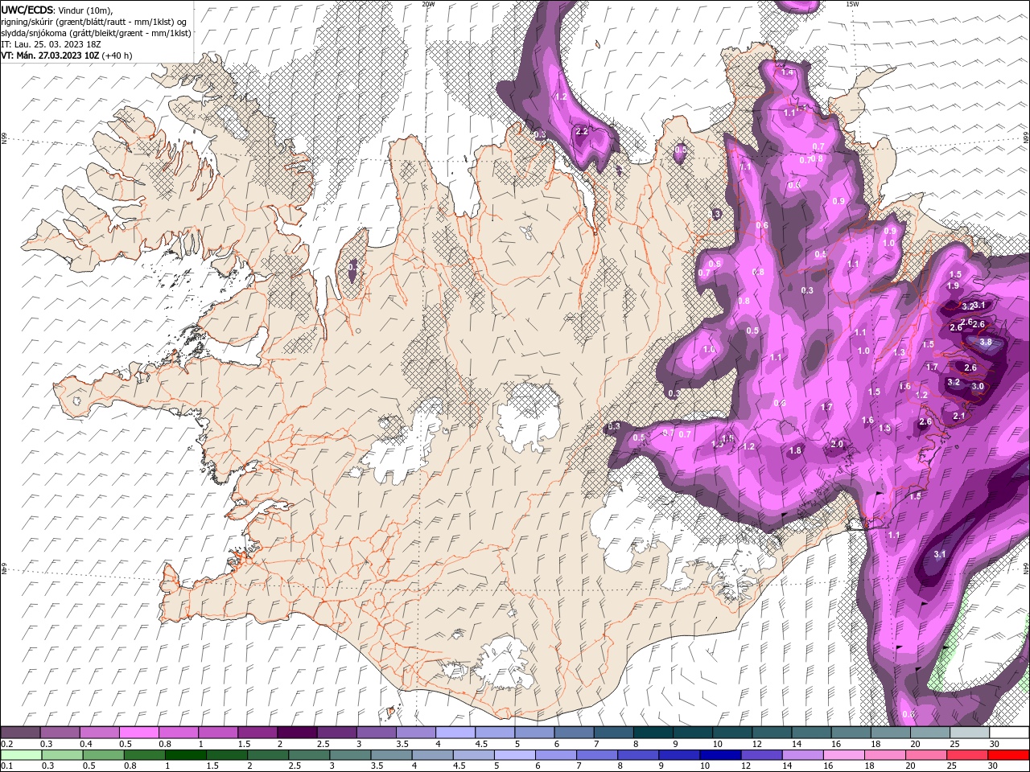Screen dimensions: 1030x772
Task: Pick the bright red lower swatch after 30
Action: click(1007, 754)
